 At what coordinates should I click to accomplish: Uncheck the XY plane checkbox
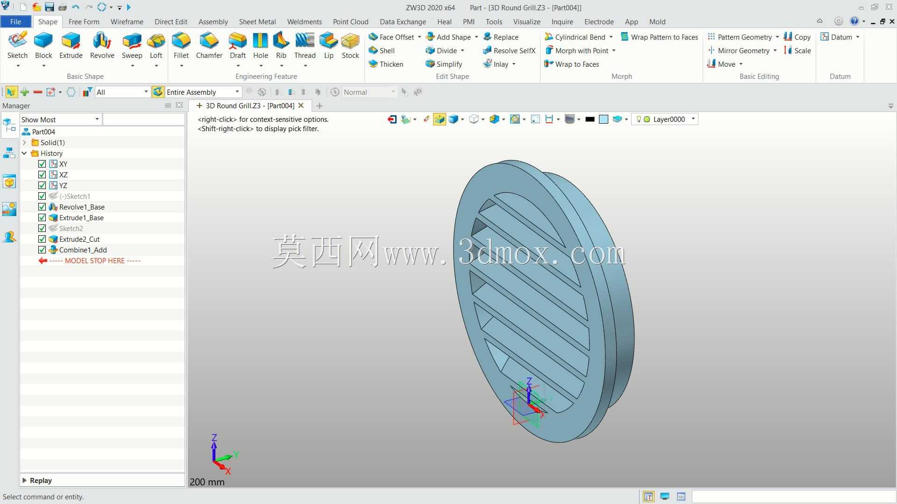(42, 164)
